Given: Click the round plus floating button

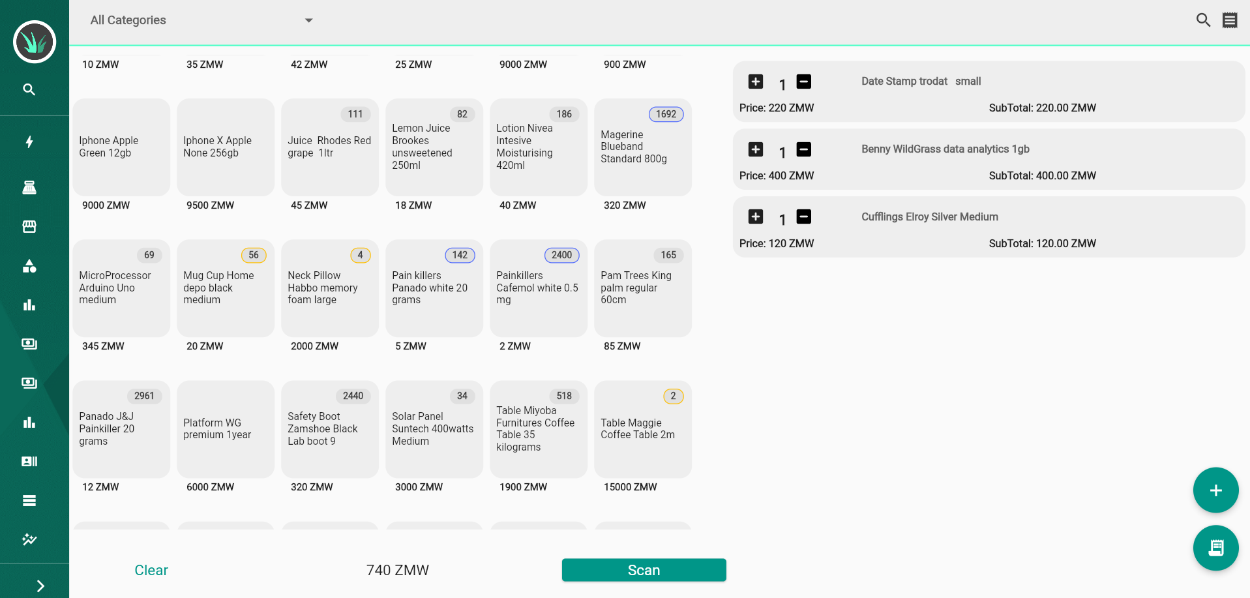Looking at the screenshot, I should (1215, 490).
